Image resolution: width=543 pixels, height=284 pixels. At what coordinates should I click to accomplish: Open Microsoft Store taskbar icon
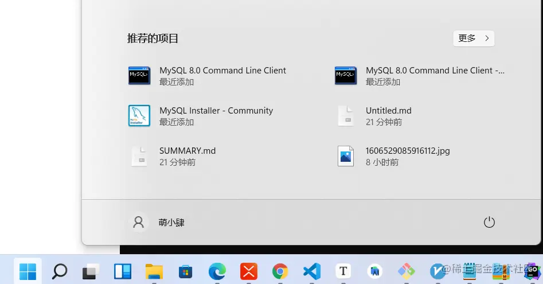(x=186, y=271)
